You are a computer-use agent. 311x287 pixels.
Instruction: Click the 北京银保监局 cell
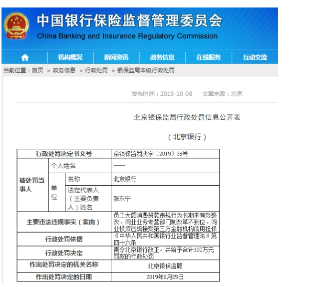pos(165,266)
